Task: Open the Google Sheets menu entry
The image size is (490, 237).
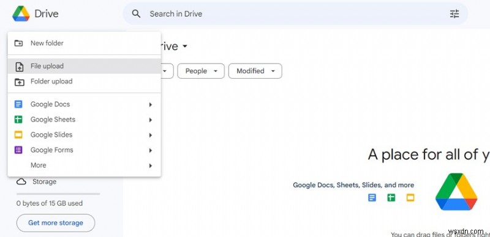Action: 85,120
